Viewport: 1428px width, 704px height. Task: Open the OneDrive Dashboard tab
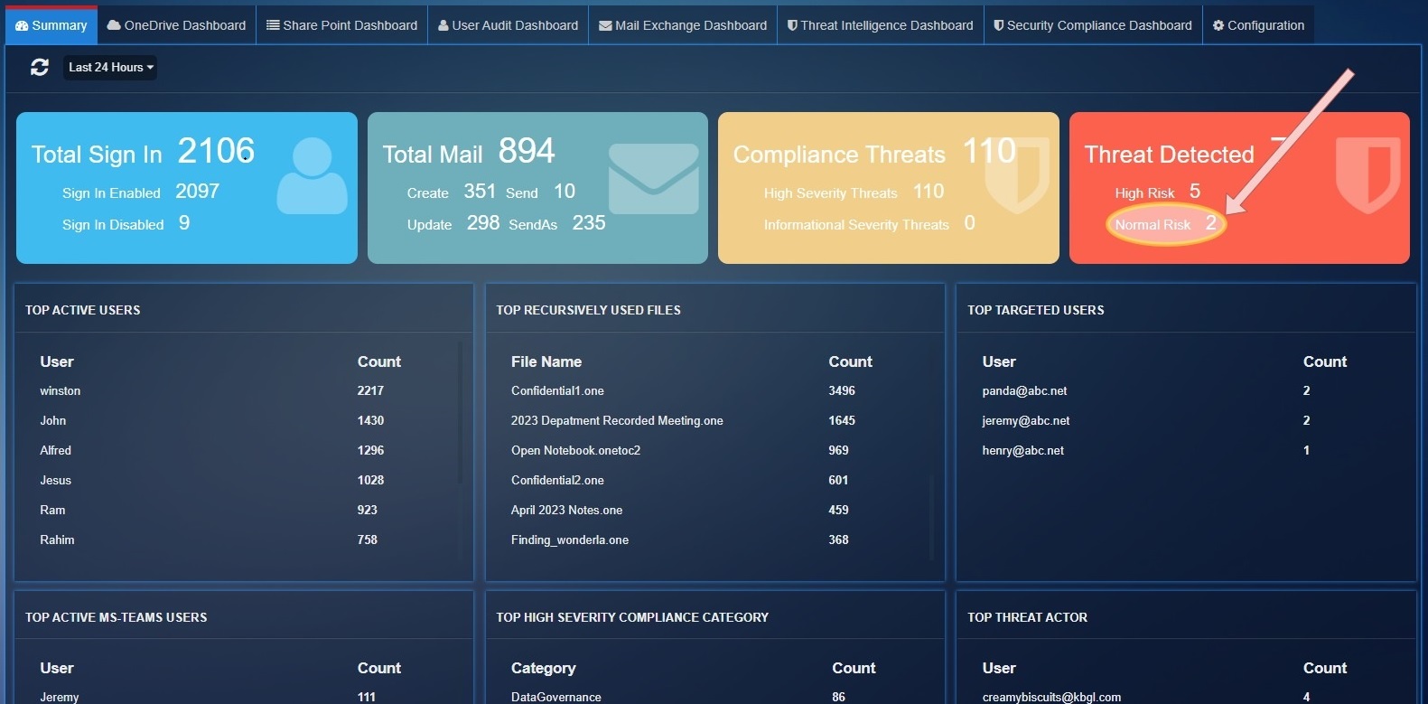click(176, 25)
